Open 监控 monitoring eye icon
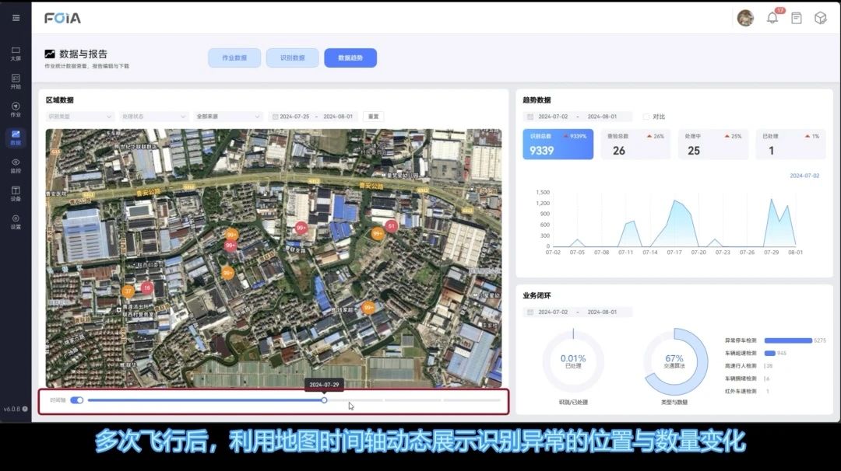Viewport: 841px width, 471px height. 16,165
